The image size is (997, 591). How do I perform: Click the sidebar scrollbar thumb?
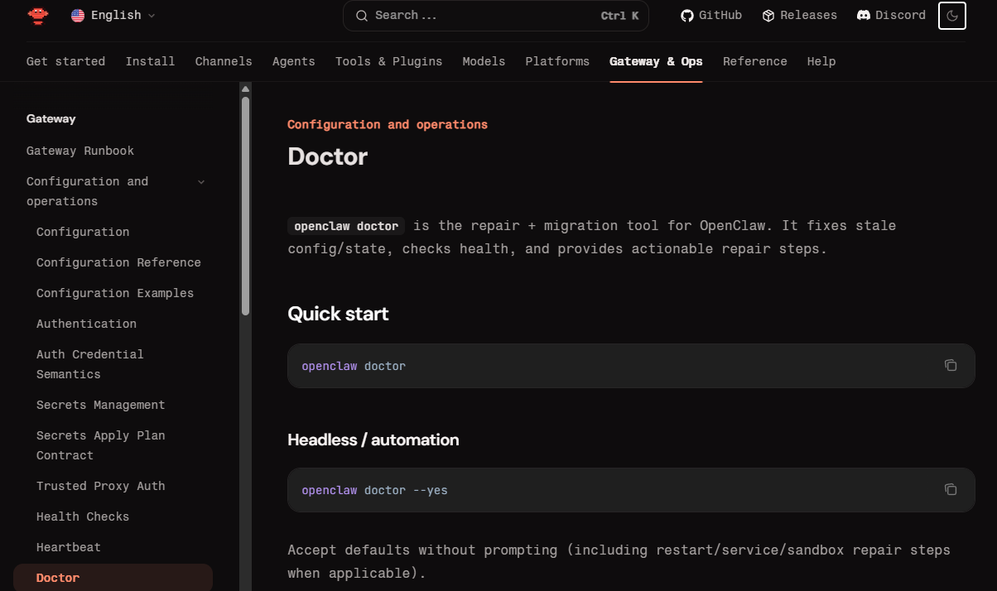[245, 205]
